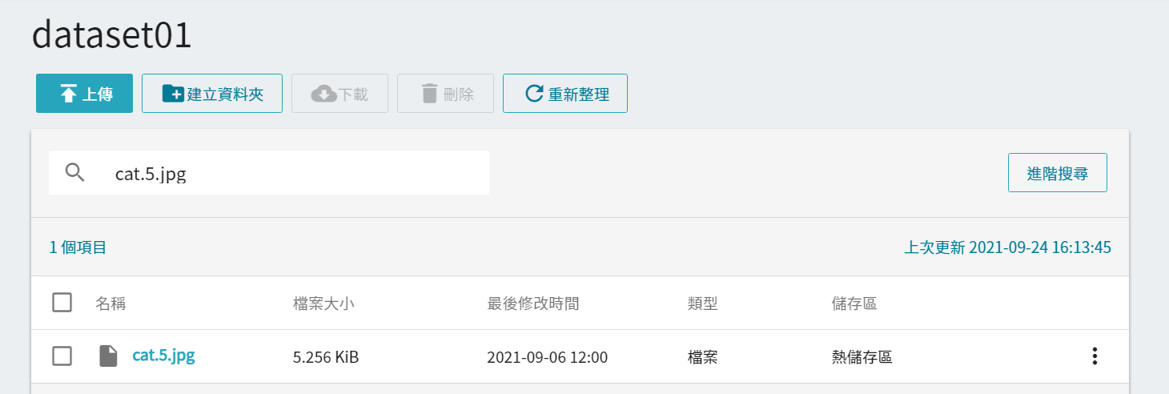Image resolution: width=1169 pixels, height=394 pixels.
Task: Click the cloud download icon
Action: [x=323, y=94]
